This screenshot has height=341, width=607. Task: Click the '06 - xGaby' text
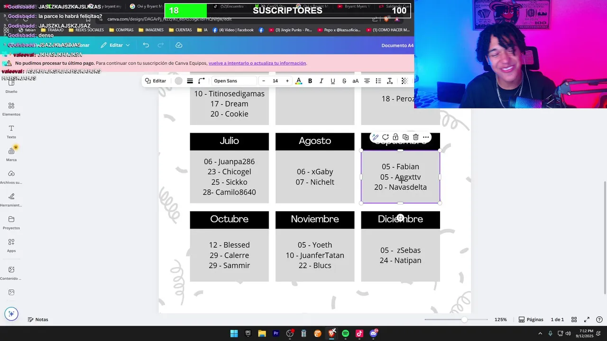(x=315, y=172)
